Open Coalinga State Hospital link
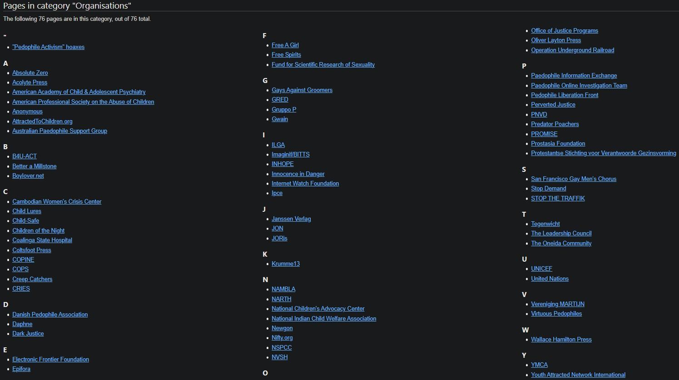Viewport: 679px width, 380px height. 42,240
